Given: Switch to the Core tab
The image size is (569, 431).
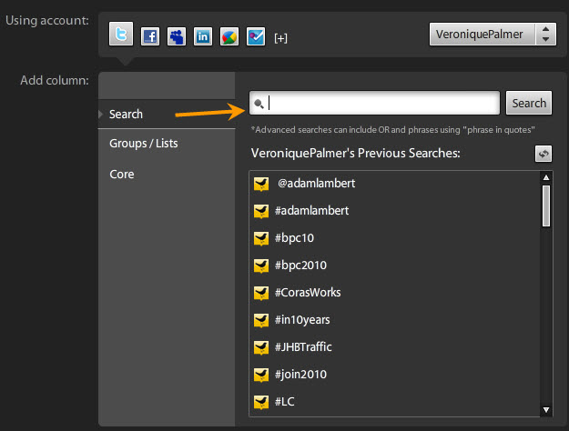Looking at the screenshot, I should (121, 174).
